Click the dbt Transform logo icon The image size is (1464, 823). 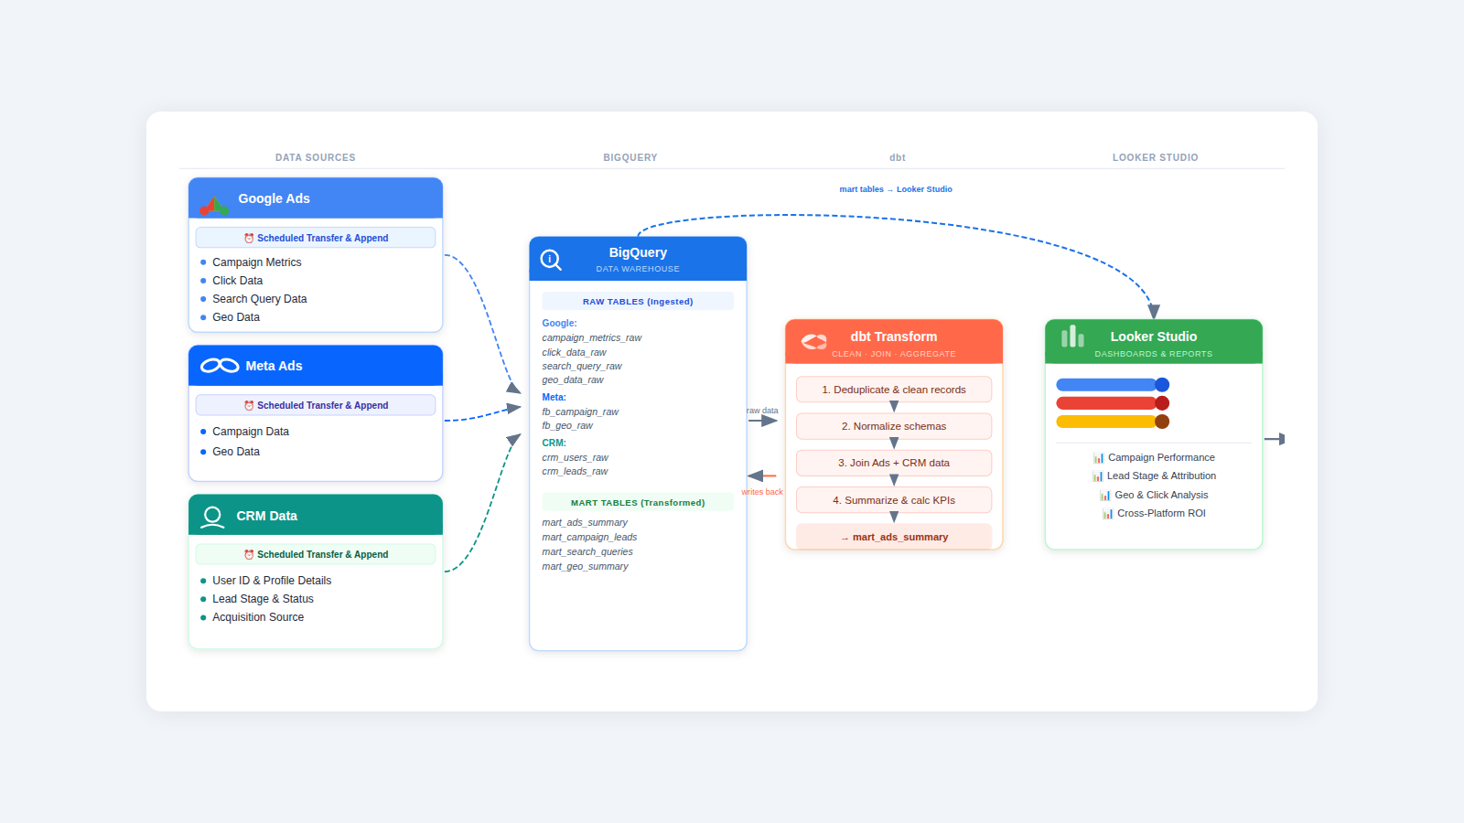pos(813,342)
